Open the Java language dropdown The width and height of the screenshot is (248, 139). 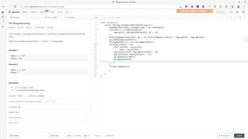point(99,17)
